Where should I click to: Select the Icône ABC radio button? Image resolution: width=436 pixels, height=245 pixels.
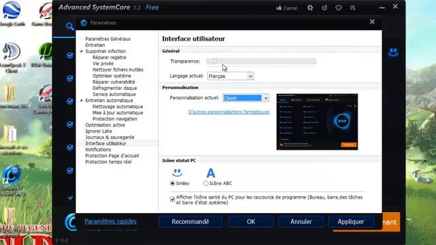coord(206,183)
